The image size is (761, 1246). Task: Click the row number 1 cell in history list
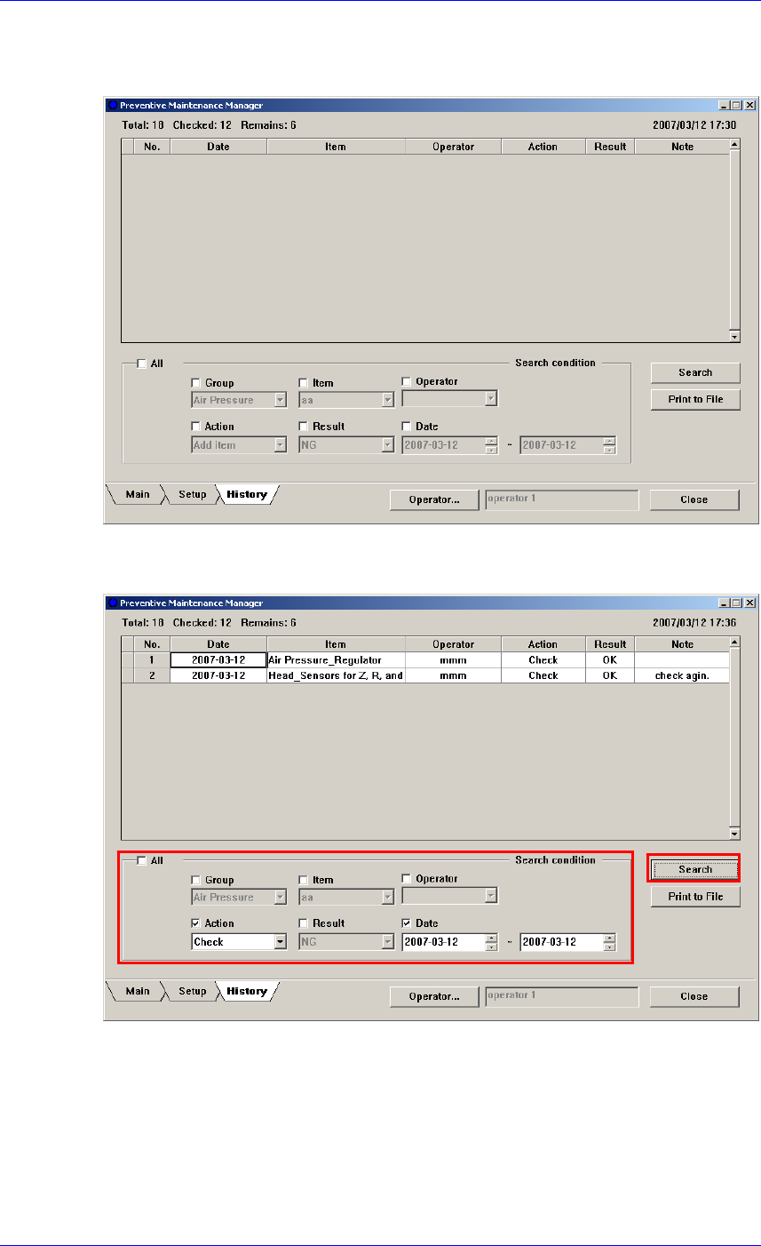(152, 660)
